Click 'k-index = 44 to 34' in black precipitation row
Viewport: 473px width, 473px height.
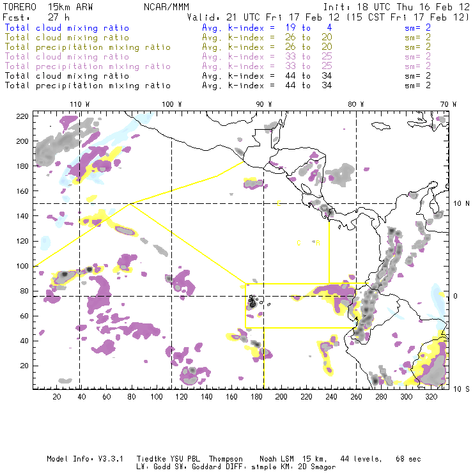280,86
